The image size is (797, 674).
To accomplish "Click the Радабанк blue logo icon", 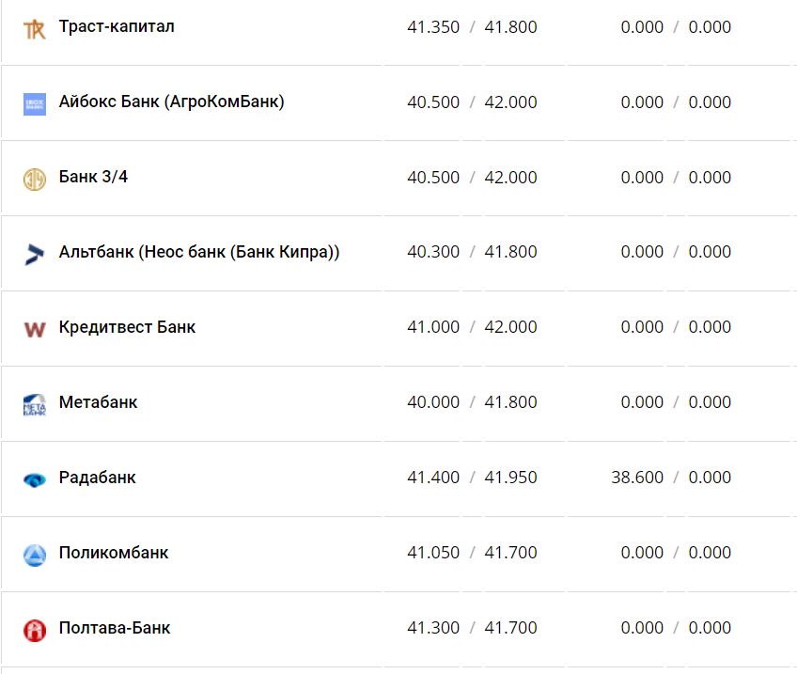I will click(35, 479).
